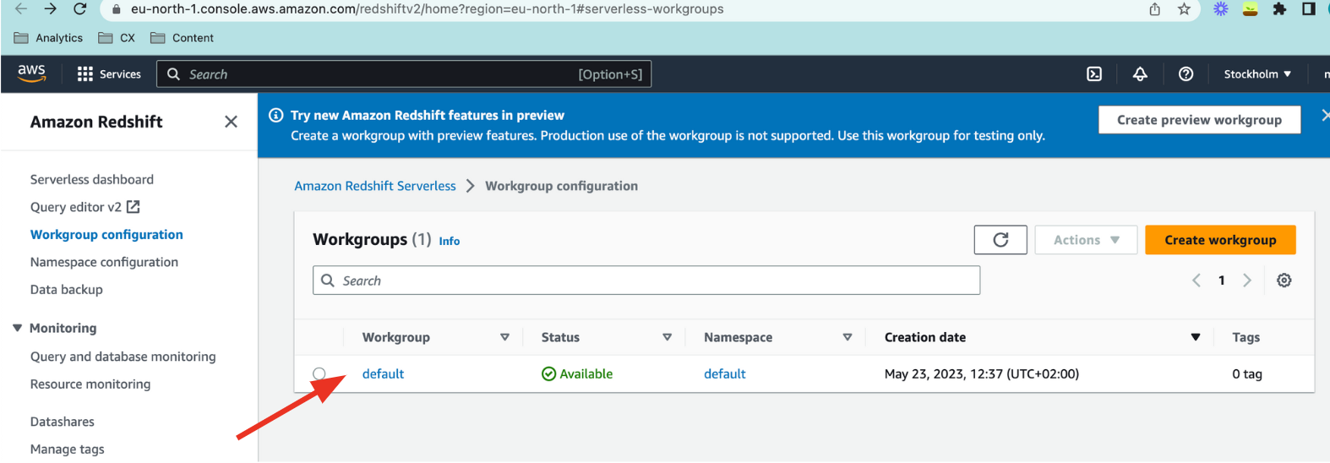Open Data backup

67,289
